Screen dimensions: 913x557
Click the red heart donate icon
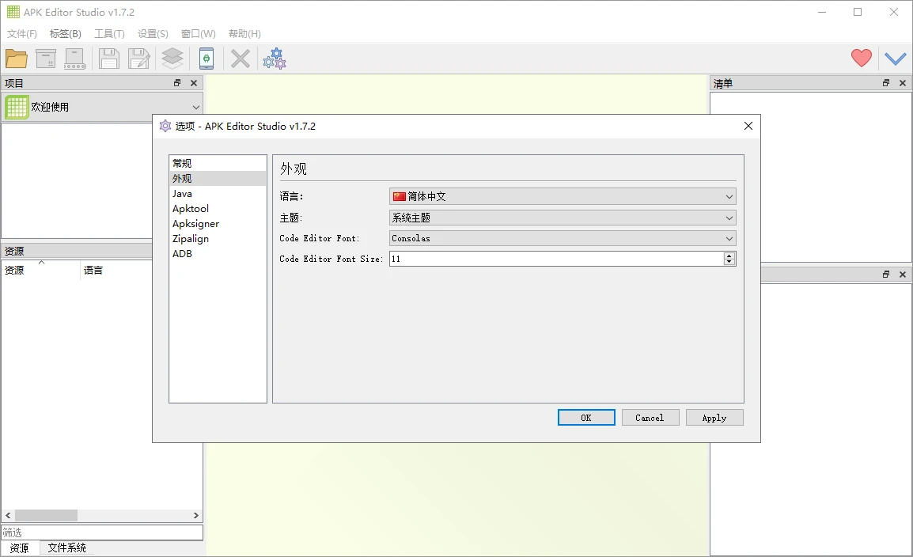(x=861, y=58)
